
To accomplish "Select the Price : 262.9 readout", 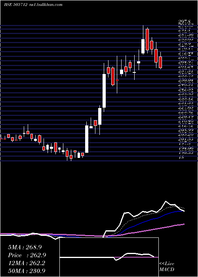I will pyautogui.click(x=27, y=255).
